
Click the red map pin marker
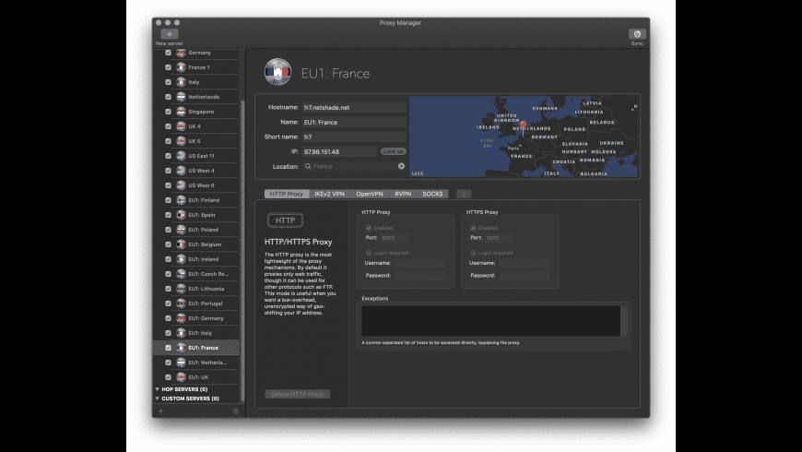pyautogui.click(x=523, y=123)
